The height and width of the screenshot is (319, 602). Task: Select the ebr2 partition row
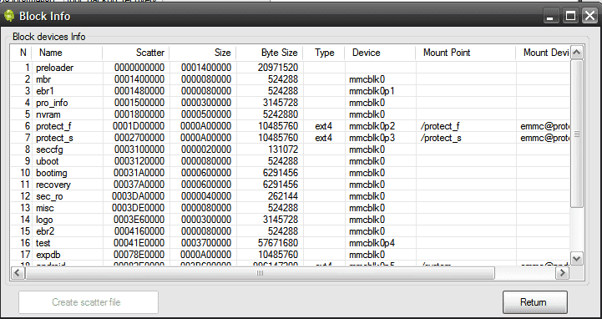(x=290, y=231)
